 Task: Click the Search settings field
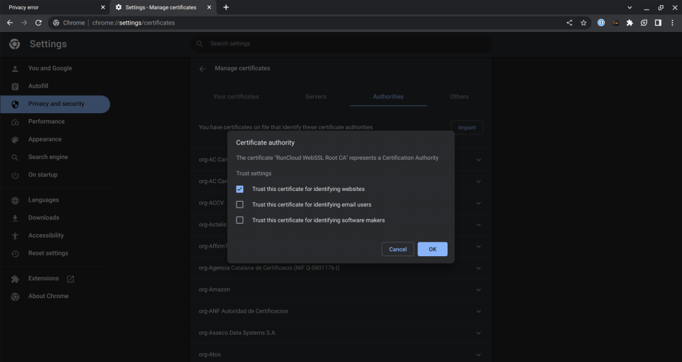(x=341, y=43)
